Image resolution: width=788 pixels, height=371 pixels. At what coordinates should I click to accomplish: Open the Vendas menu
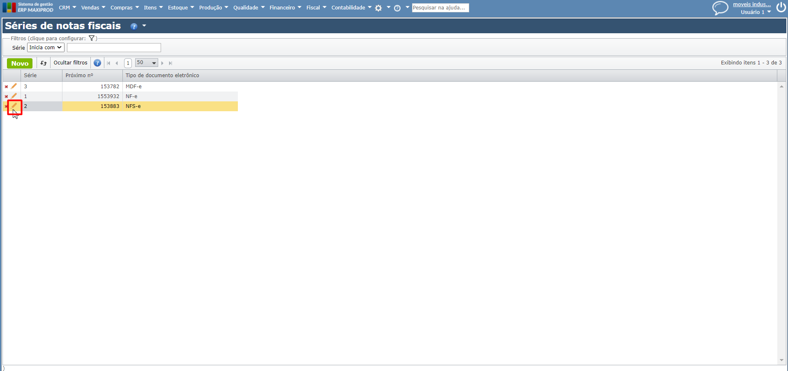pyautogui.click(x=93, y=7)
